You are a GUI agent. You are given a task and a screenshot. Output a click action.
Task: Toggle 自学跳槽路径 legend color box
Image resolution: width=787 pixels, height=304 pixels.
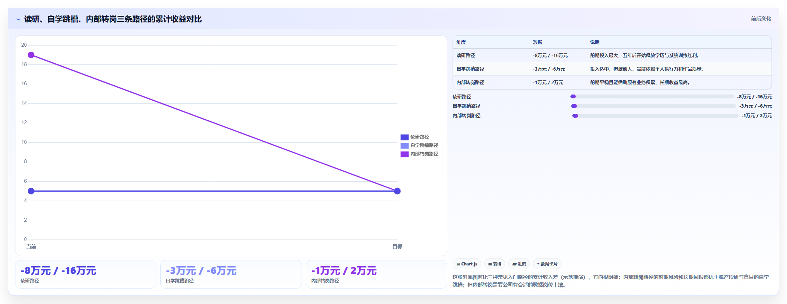point(404,145)
